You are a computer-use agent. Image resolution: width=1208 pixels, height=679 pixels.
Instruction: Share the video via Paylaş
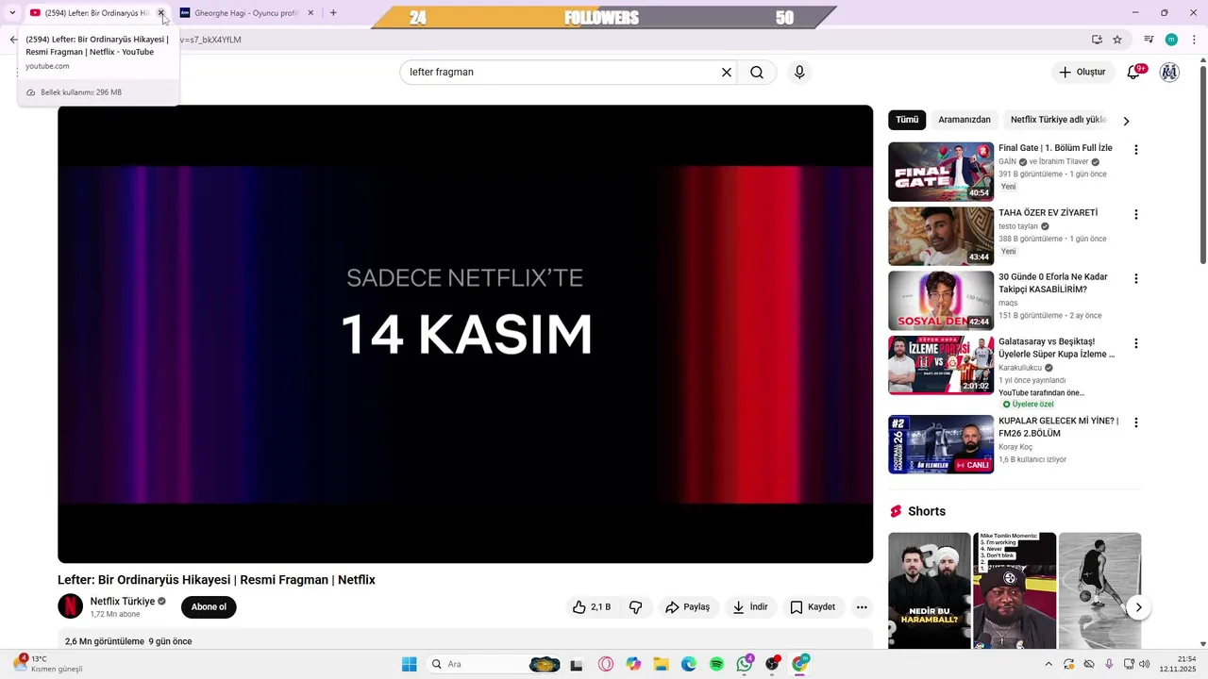coord(687,607)
